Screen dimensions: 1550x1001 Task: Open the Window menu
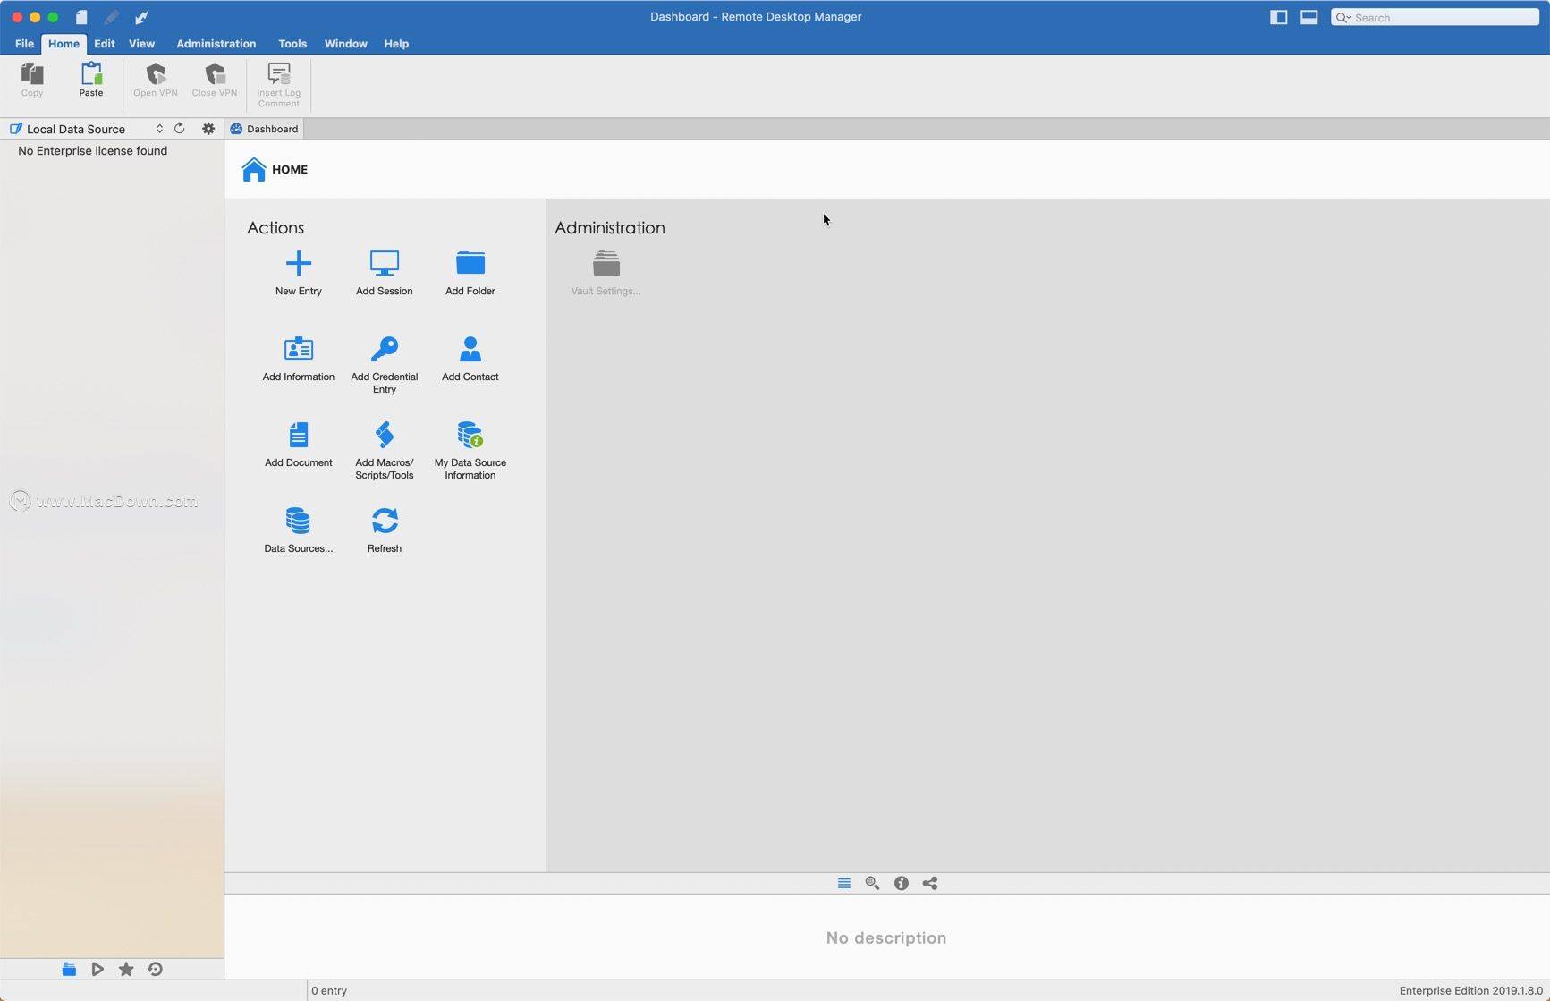(x=345, y=44)
